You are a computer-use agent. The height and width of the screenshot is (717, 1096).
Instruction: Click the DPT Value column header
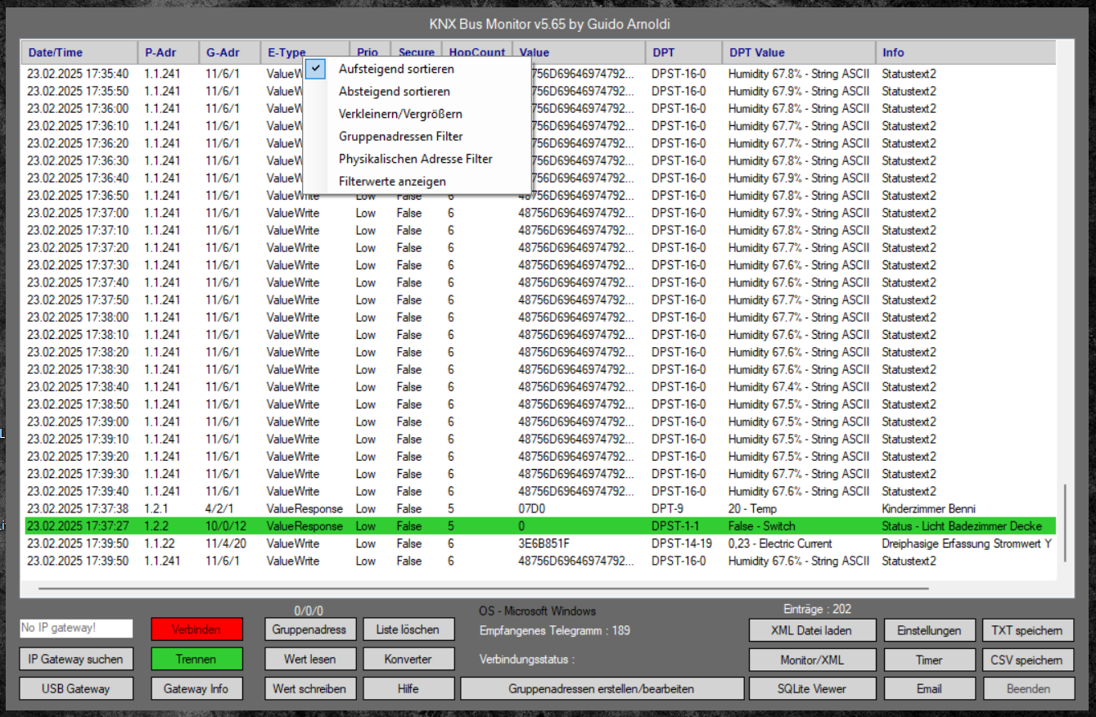[798, 52]
